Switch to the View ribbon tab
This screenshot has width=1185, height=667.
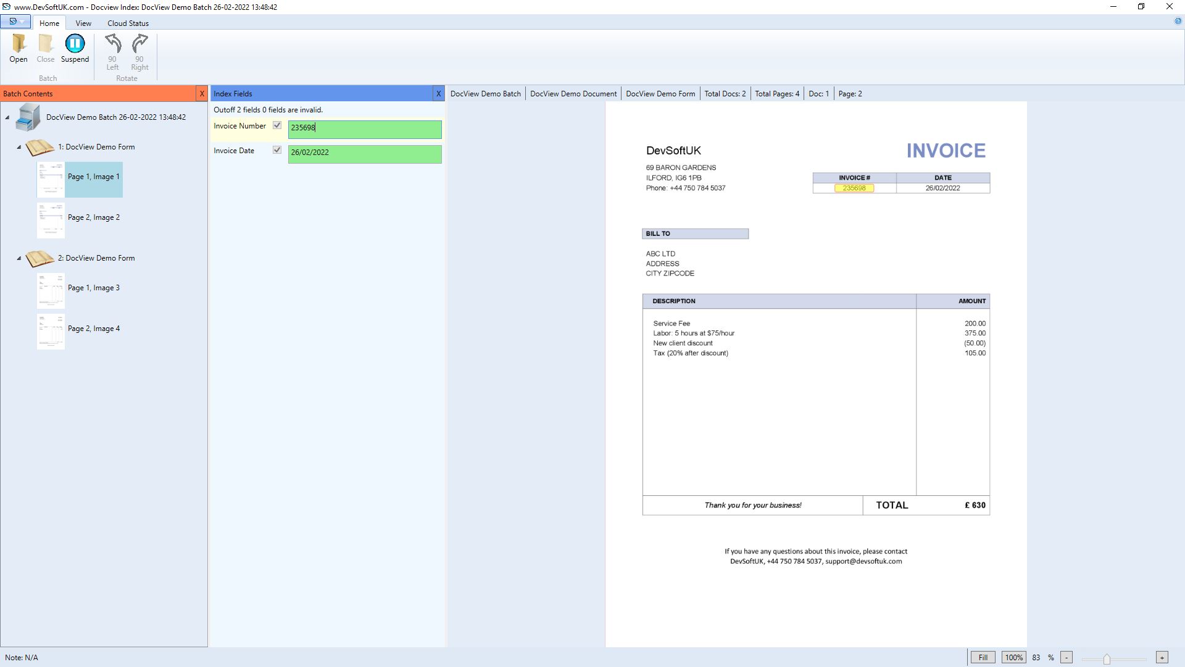[83, 23]
